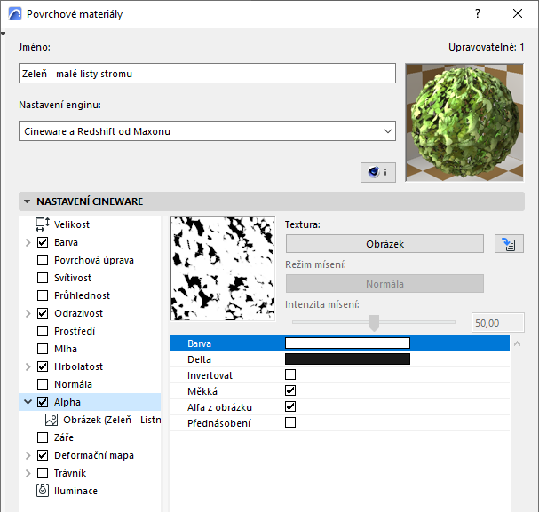539x512 pixels.
Task: Enable the Povrchová úprava channel
Action: [x=43, y=260]
